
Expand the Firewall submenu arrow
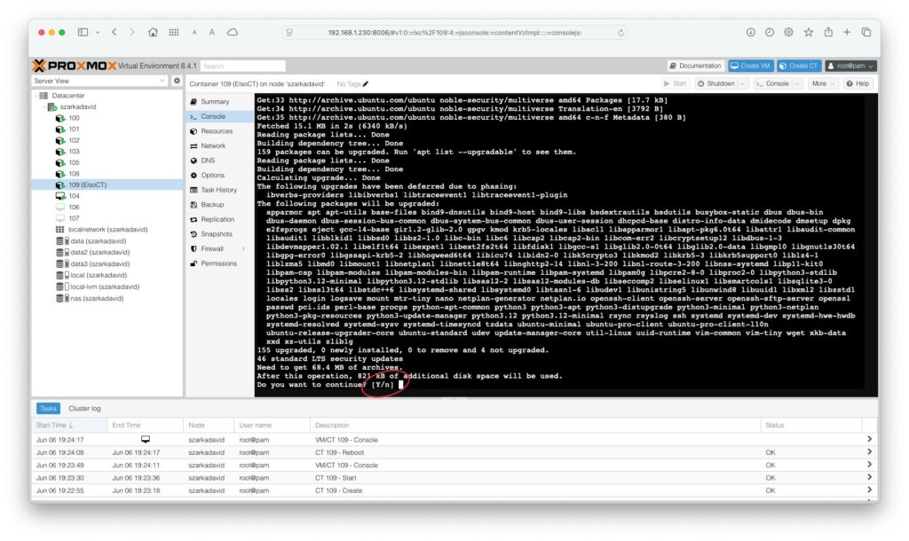pos(243,249)
